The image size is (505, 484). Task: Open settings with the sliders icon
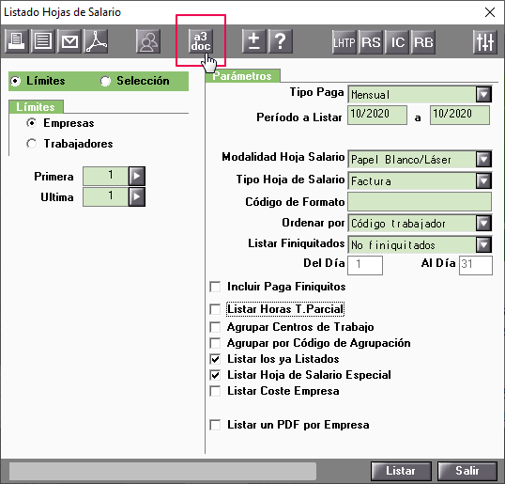485,42
